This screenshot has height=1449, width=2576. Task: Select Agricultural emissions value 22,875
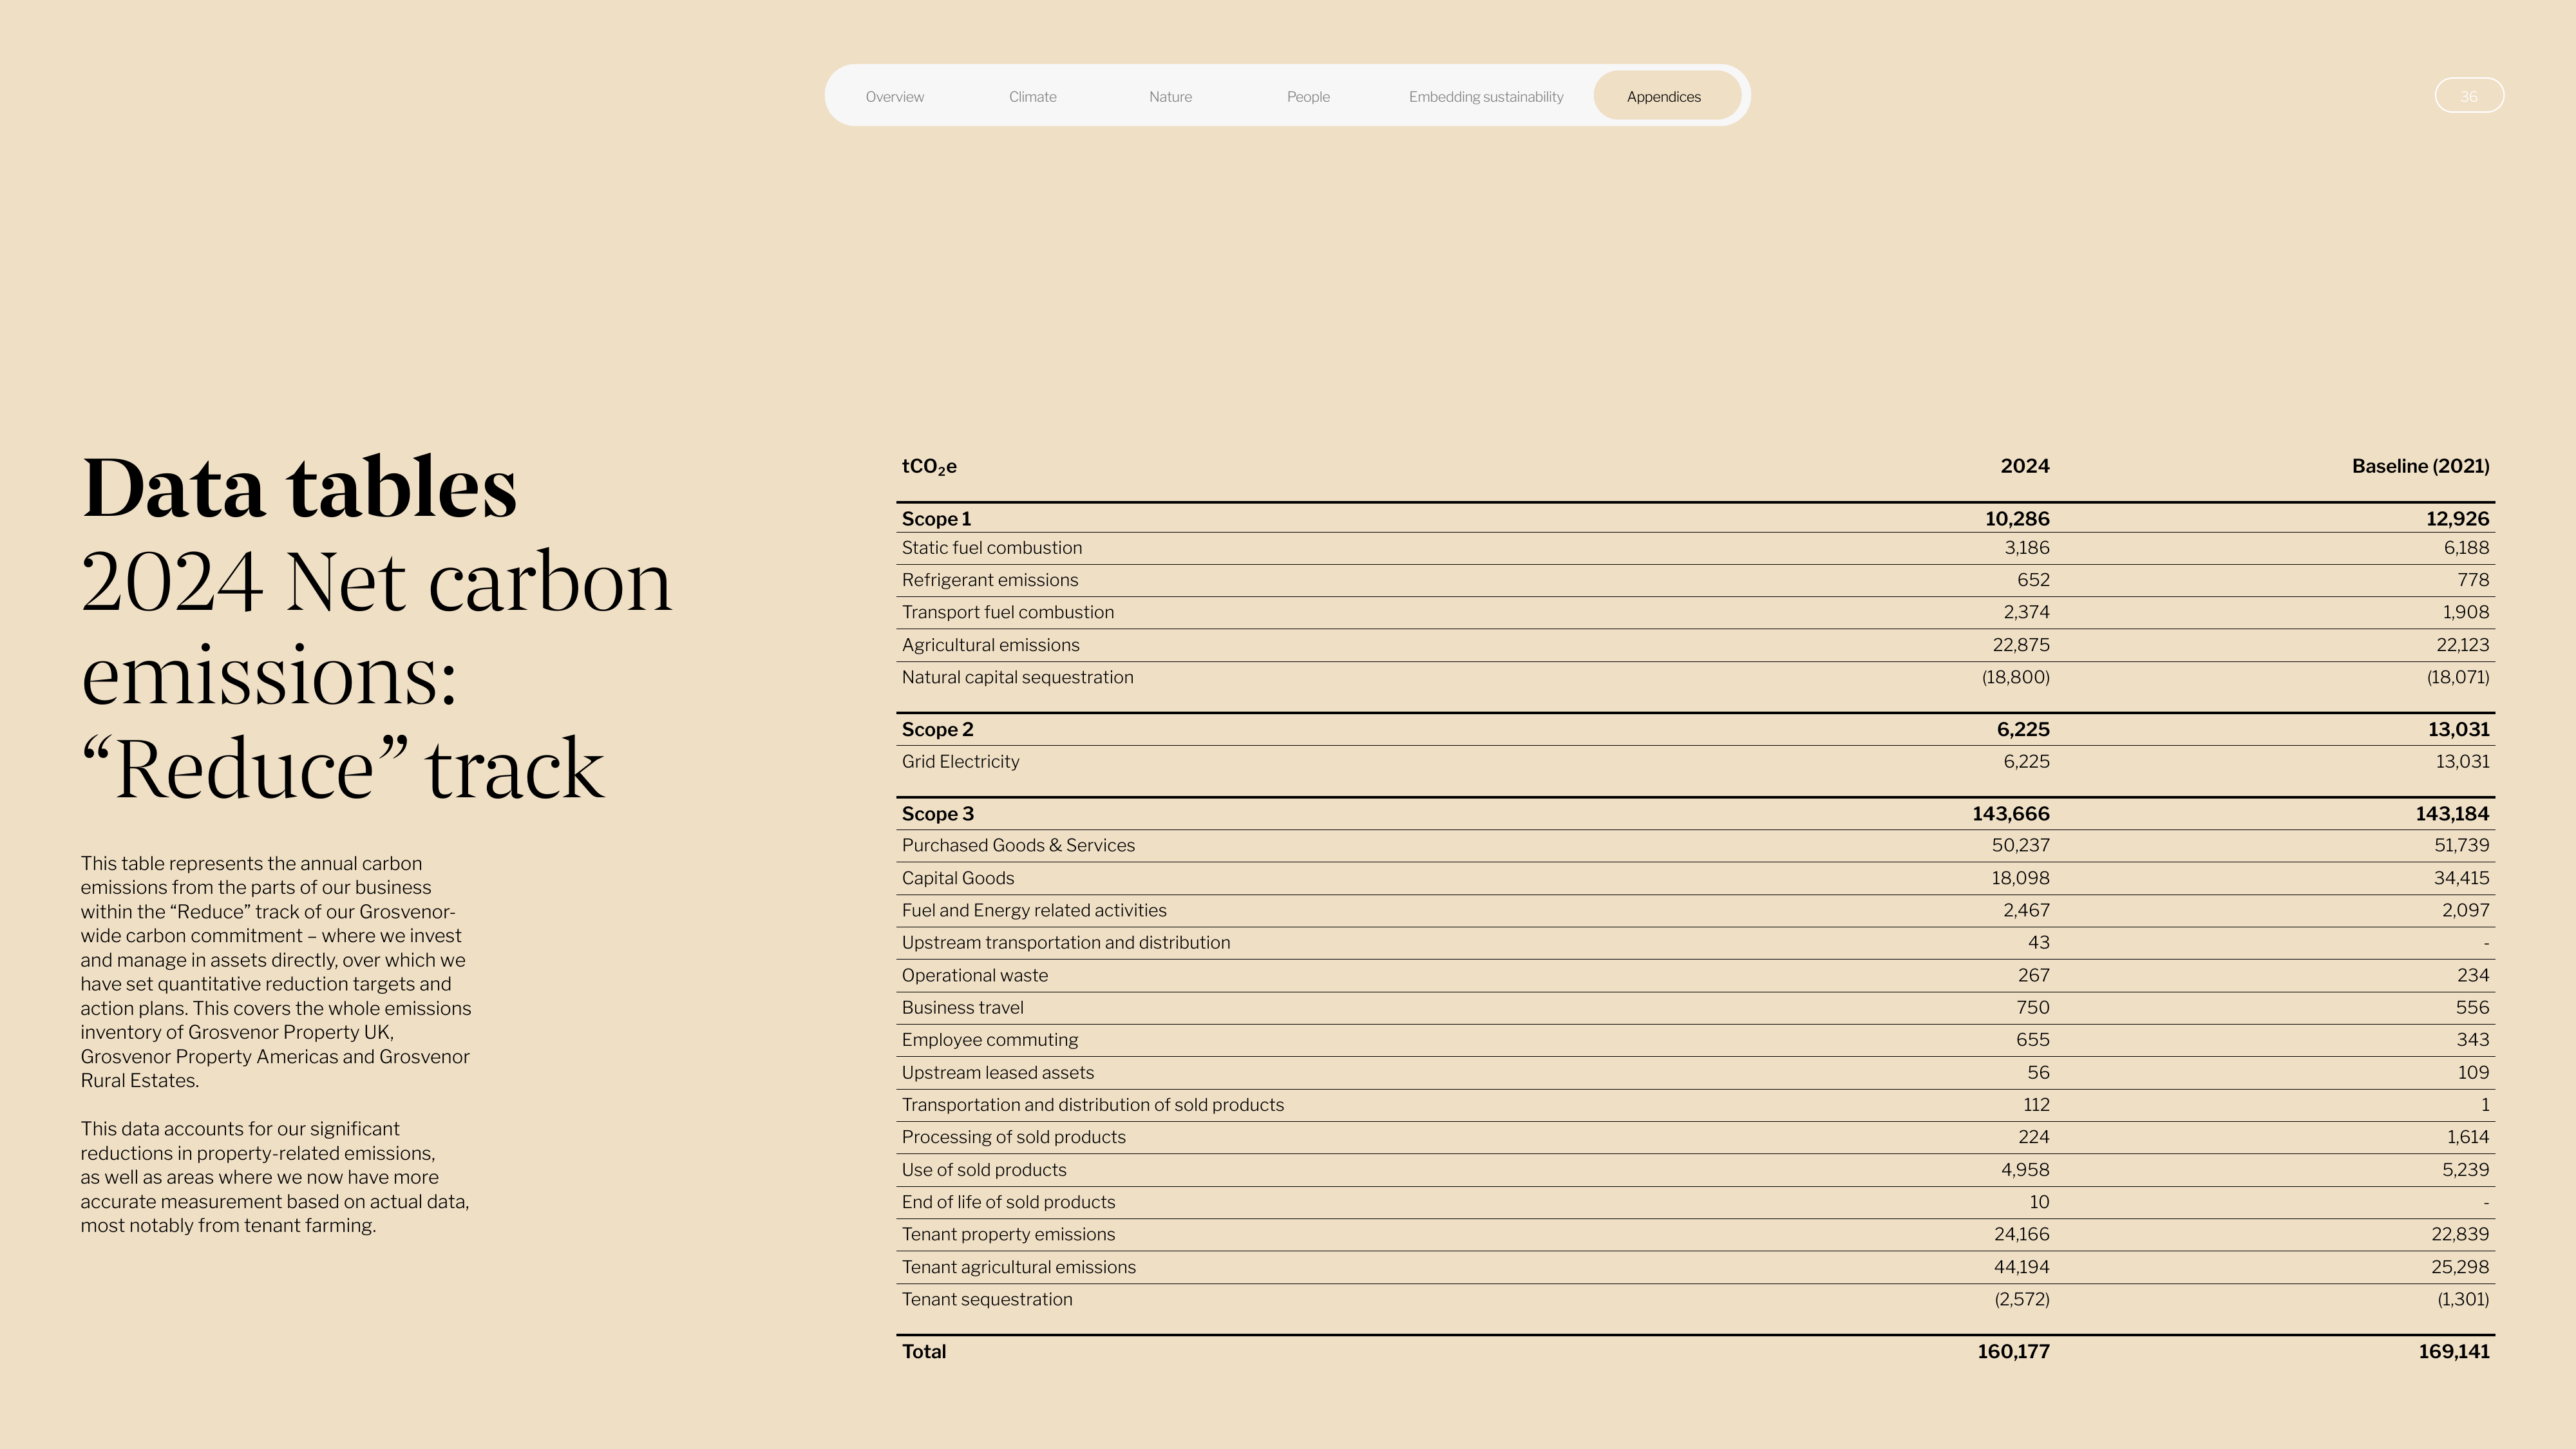coord(2020,645)
